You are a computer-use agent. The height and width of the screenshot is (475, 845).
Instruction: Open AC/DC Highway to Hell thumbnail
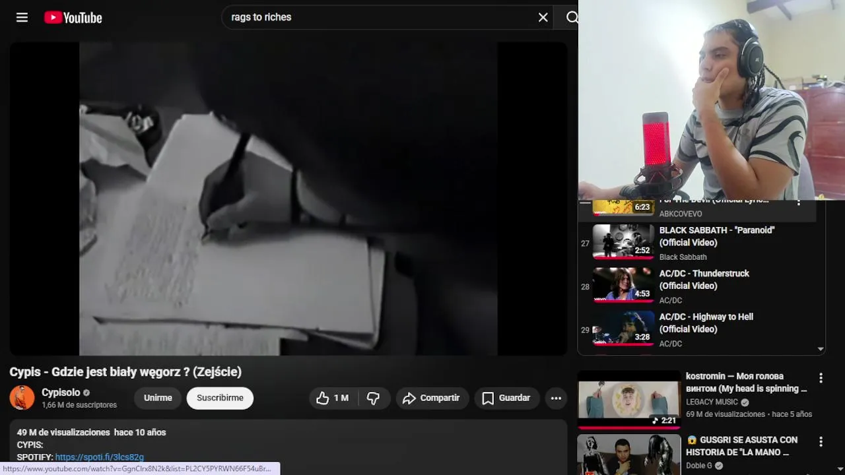pyautogui.click(x=623, y=329)
